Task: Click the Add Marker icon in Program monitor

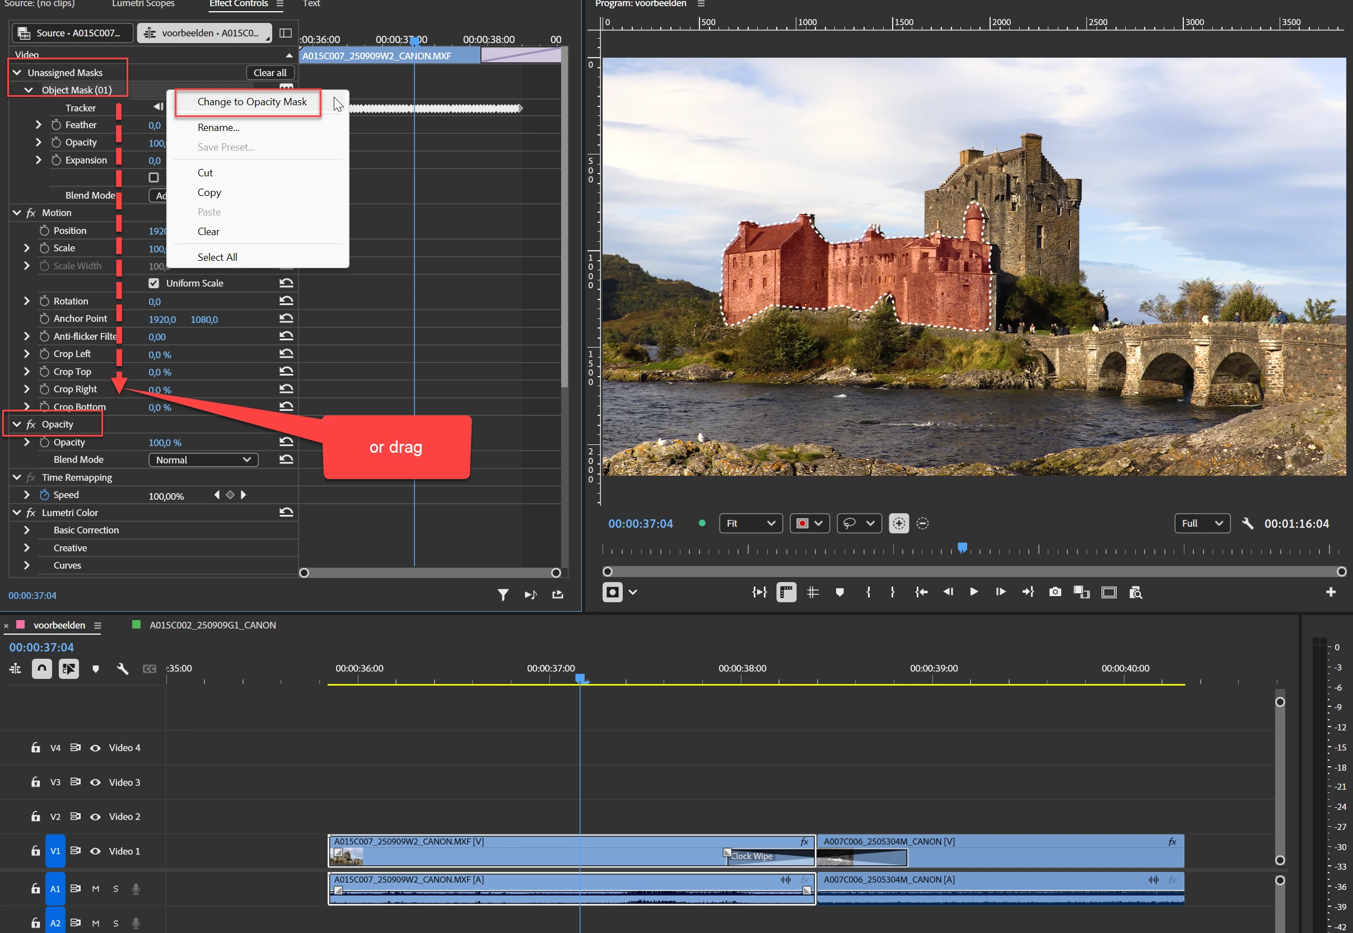Action: (839, 592)
